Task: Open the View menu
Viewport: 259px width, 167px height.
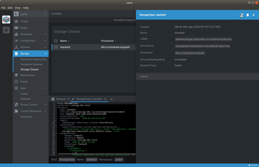Action: [17, 8]
